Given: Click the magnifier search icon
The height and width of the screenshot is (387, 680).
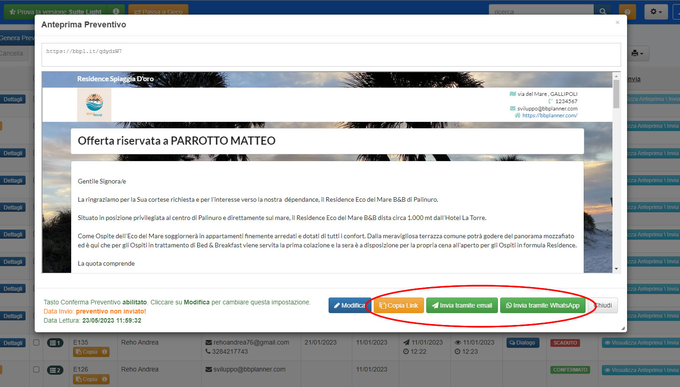Looking at the screenshot, I should (x=603, y=11).
